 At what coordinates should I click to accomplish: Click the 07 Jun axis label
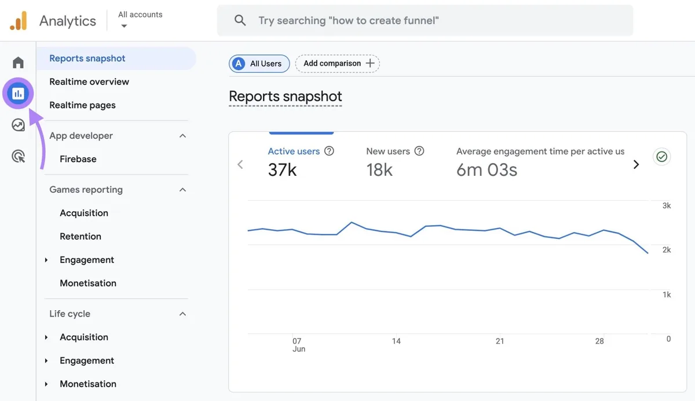point(298,345)
